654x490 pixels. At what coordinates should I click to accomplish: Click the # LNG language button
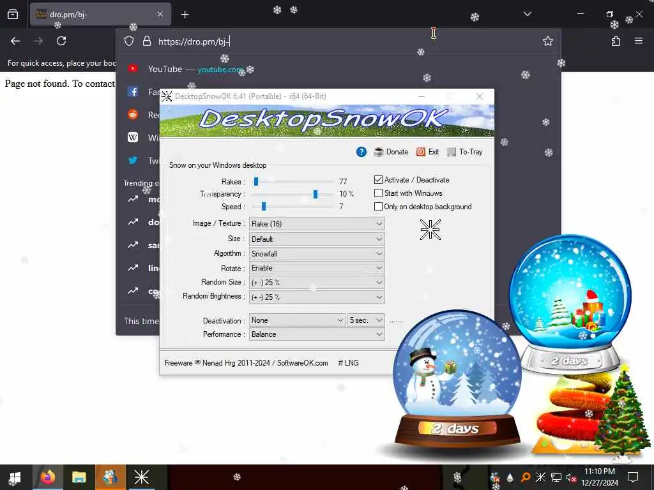click(x=348, y=363)
